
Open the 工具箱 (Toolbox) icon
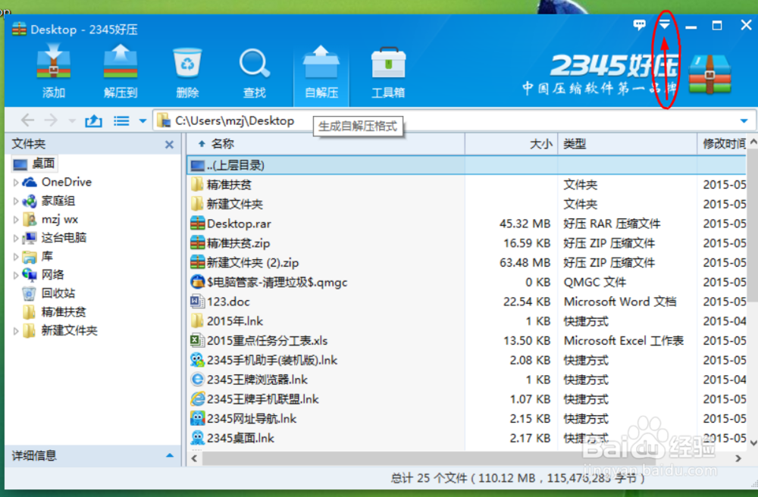point(388,71)
